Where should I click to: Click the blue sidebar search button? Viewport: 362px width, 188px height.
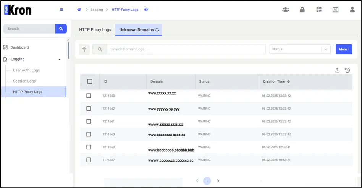tap(61, 29)
